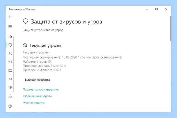177x118 pixels.
Task: Go back with the arrow icon
Action: pyautogui.click(x=10, y=17)
